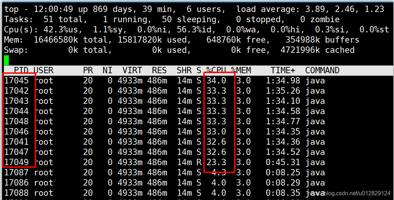The height and width of the screenshot is (200, 394).
Task: Click the java command of PID 17045
Action: [x=315, y=81]
